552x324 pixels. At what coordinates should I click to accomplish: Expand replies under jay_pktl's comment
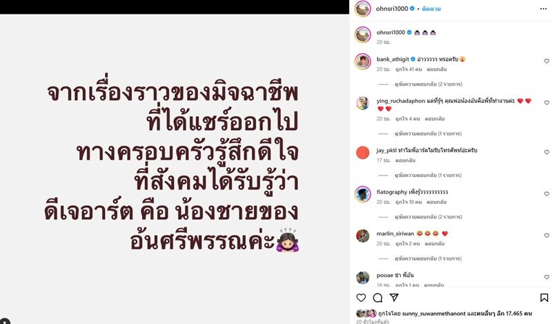point(428,175)
